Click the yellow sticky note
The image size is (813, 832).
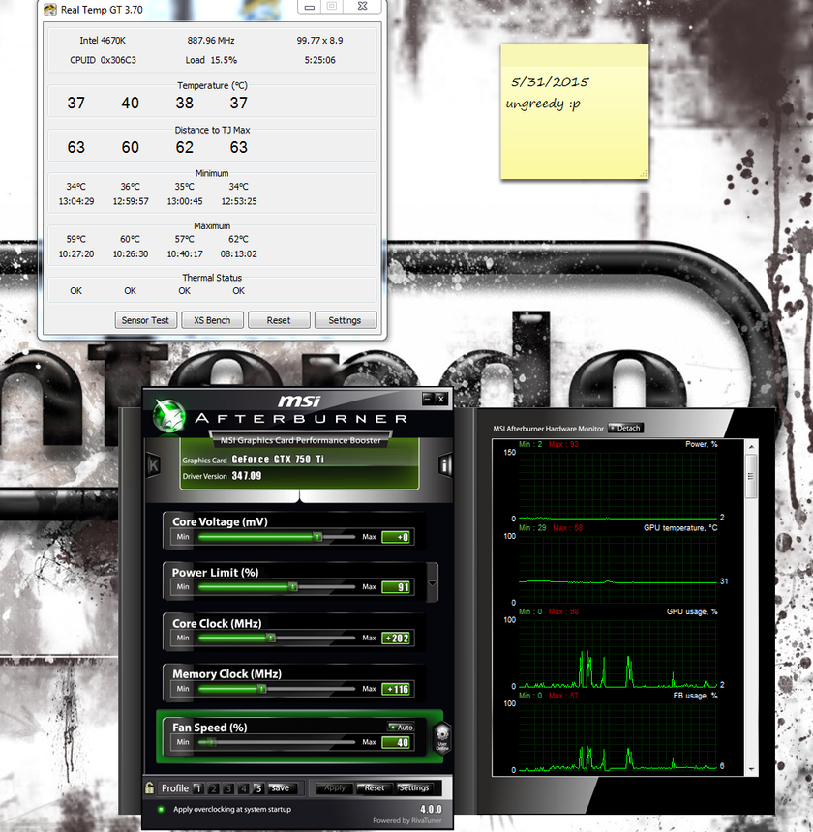point(574,111)
